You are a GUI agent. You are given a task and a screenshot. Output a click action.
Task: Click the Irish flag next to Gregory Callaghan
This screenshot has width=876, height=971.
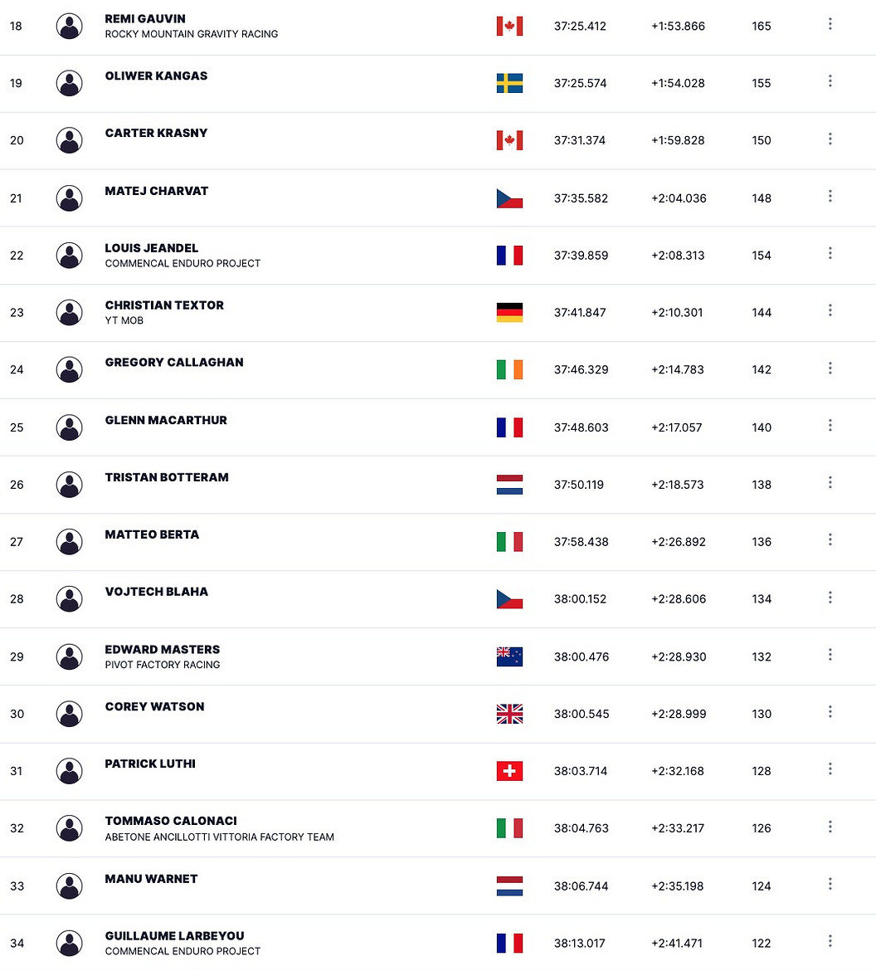tap(509, 369)
